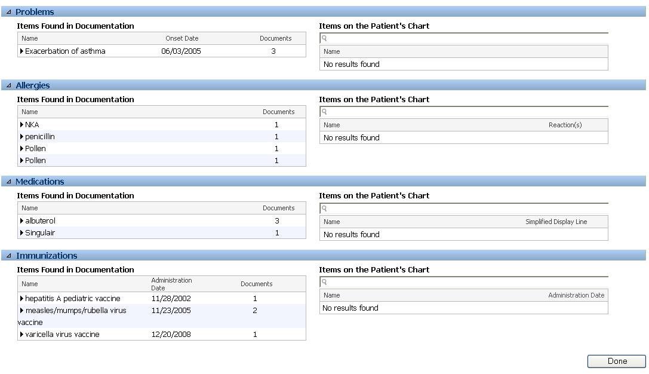Collapse the Immunizations section
The image size is (649, 374).
(8, 255)
